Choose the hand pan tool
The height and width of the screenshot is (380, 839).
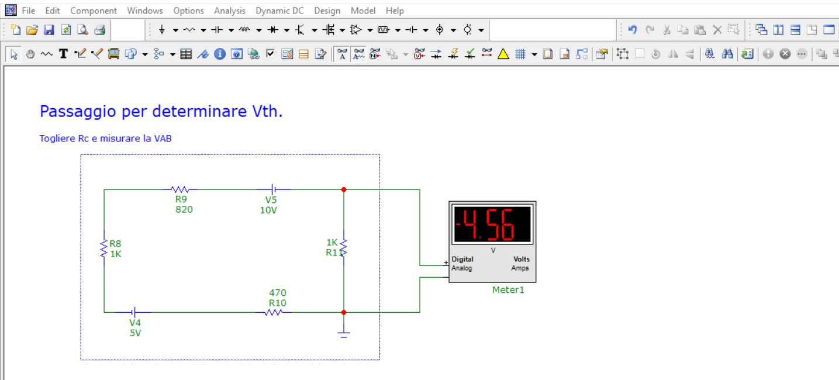tap(30, 54)
